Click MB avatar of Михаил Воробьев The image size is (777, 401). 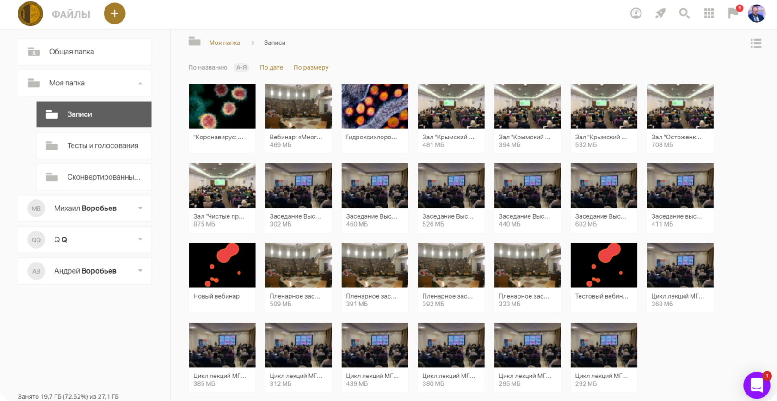coord(36,209)
